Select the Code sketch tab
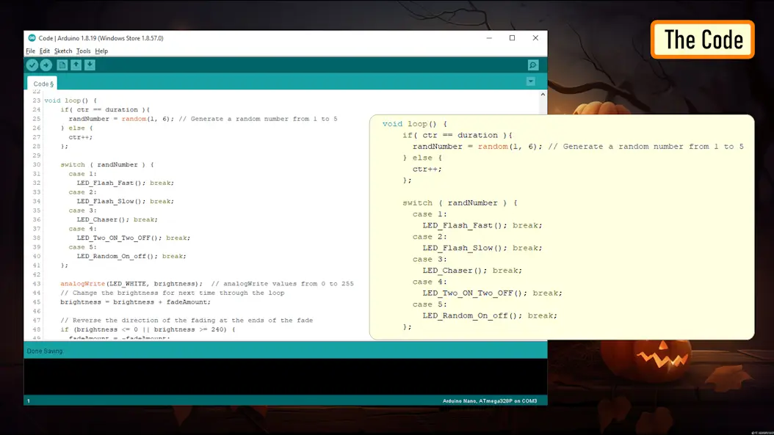 click(43, 84)
